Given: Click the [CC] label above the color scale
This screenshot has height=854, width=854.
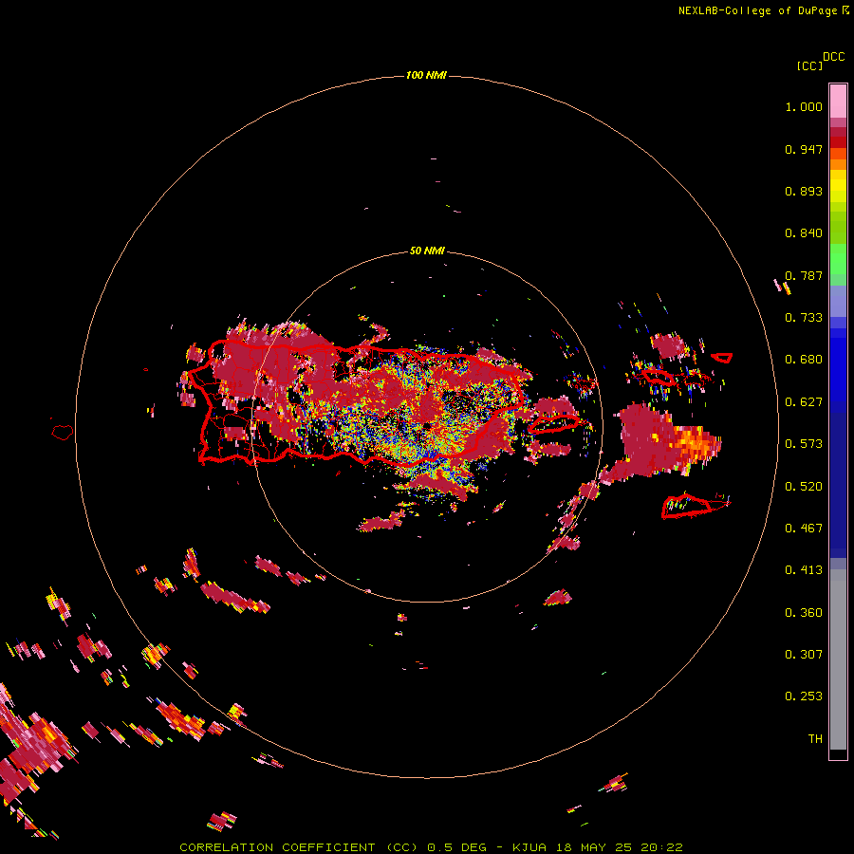Looking at the screenshot, I should pyautogui.click(x=809, y=65).
